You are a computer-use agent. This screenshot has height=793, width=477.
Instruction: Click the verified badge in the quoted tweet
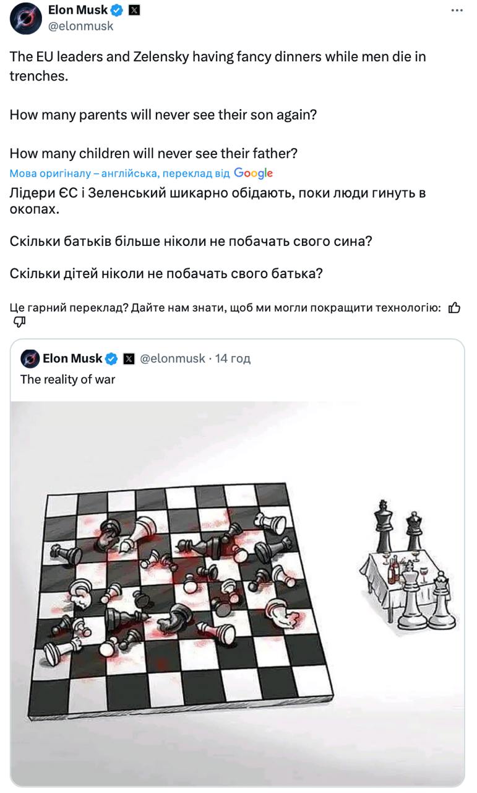pyautogui.click(x=112, y=359)
